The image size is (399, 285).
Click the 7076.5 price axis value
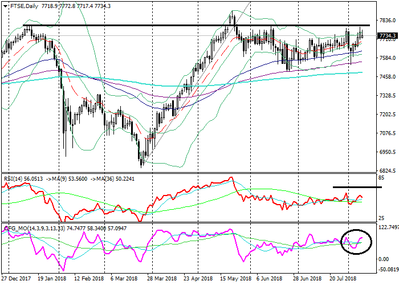pyautogui.click(x=387, y=133)
